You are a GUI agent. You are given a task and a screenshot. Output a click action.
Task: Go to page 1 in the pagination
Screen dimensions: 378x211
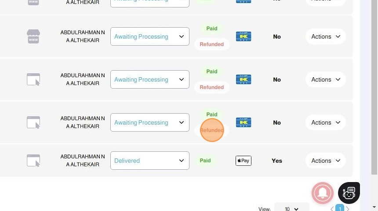tap(340, 208)
